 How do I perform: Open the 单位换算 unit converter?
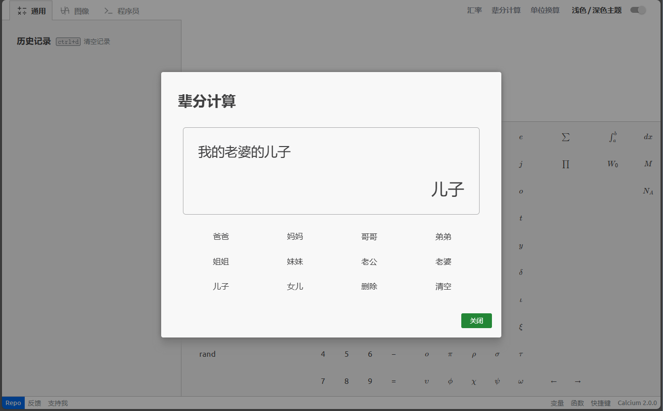click(545, 10)
